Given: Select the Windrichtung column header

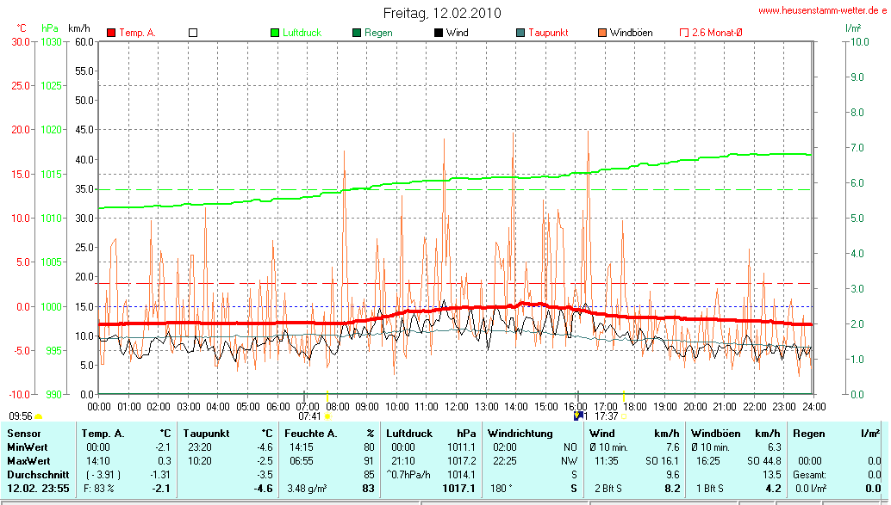Looking at the screenshot, I should tap(520, 434).
